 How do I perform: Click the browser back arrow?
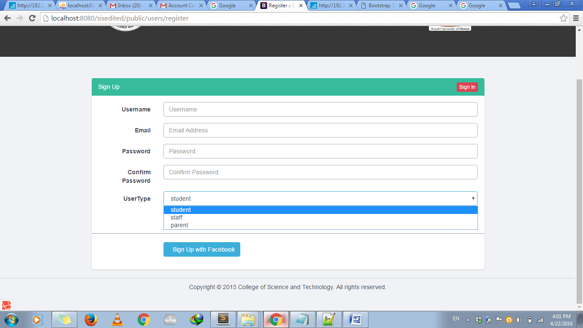pyautogui.click(x=7, y=18)
